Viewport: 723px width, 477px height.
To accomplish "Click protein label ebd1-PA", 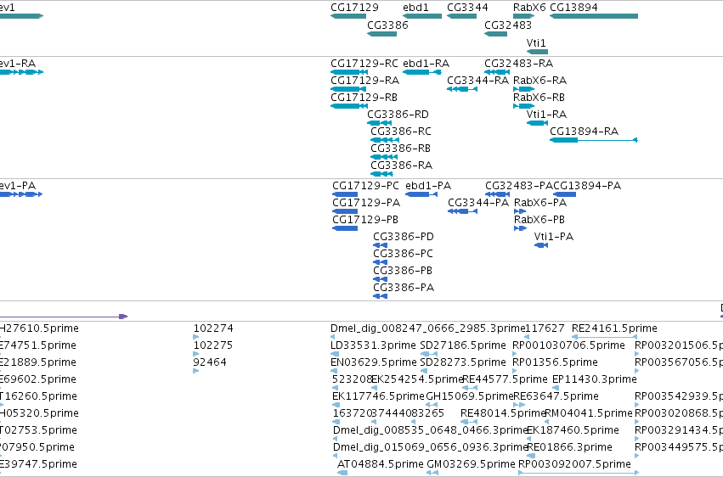I will 428,186.
